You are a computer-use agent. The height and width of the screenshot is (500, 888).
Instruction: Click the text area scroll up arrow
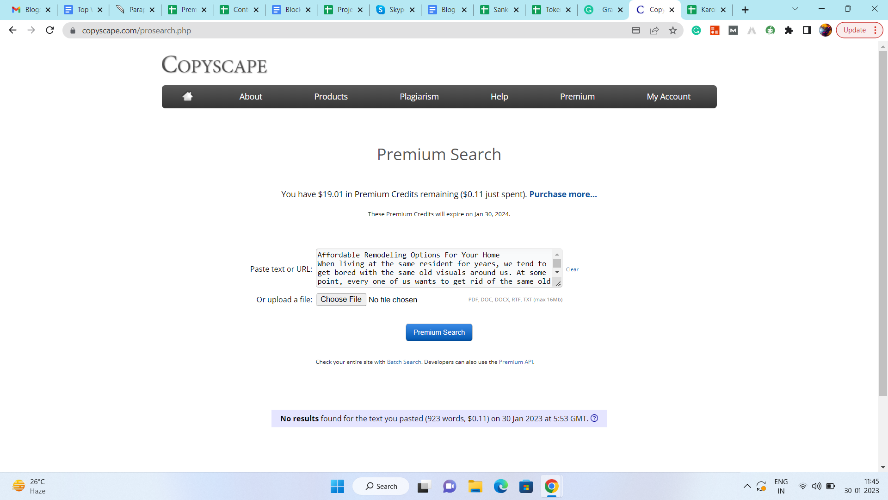pos(557,254)
